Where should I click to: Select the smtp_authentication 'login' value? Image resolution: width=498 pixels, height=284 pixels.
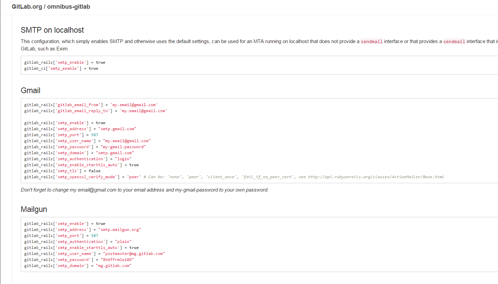124,159
